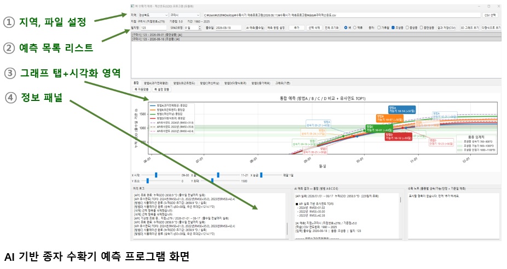
Task: Select the 맥류 radio button
Action: [358, 28]
